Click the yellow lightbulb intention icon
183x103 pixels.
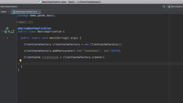tap(20, 61)
